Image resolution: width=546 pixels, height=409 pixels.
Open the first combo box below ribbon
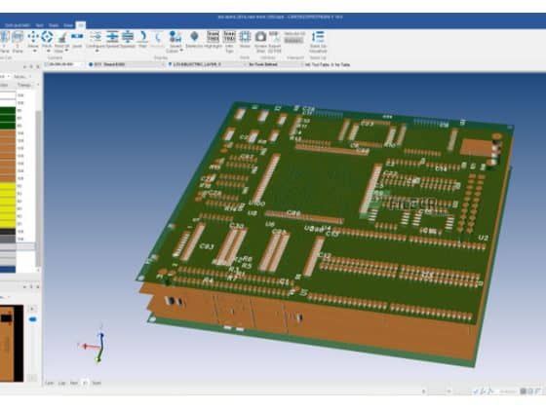tap(64, 64)
